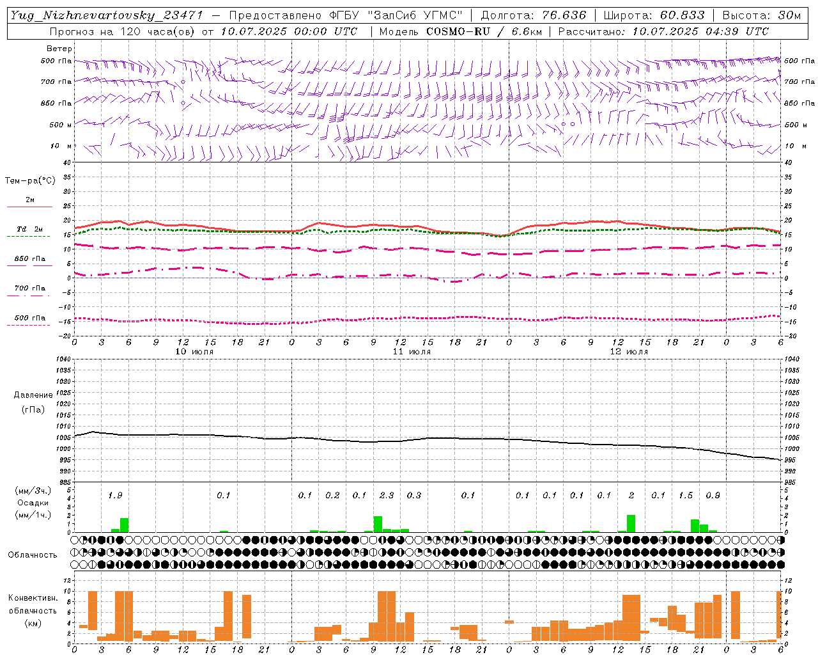
Task: Click the station title Yug_Nizhnevartovsky_23471
Action: 107,15
